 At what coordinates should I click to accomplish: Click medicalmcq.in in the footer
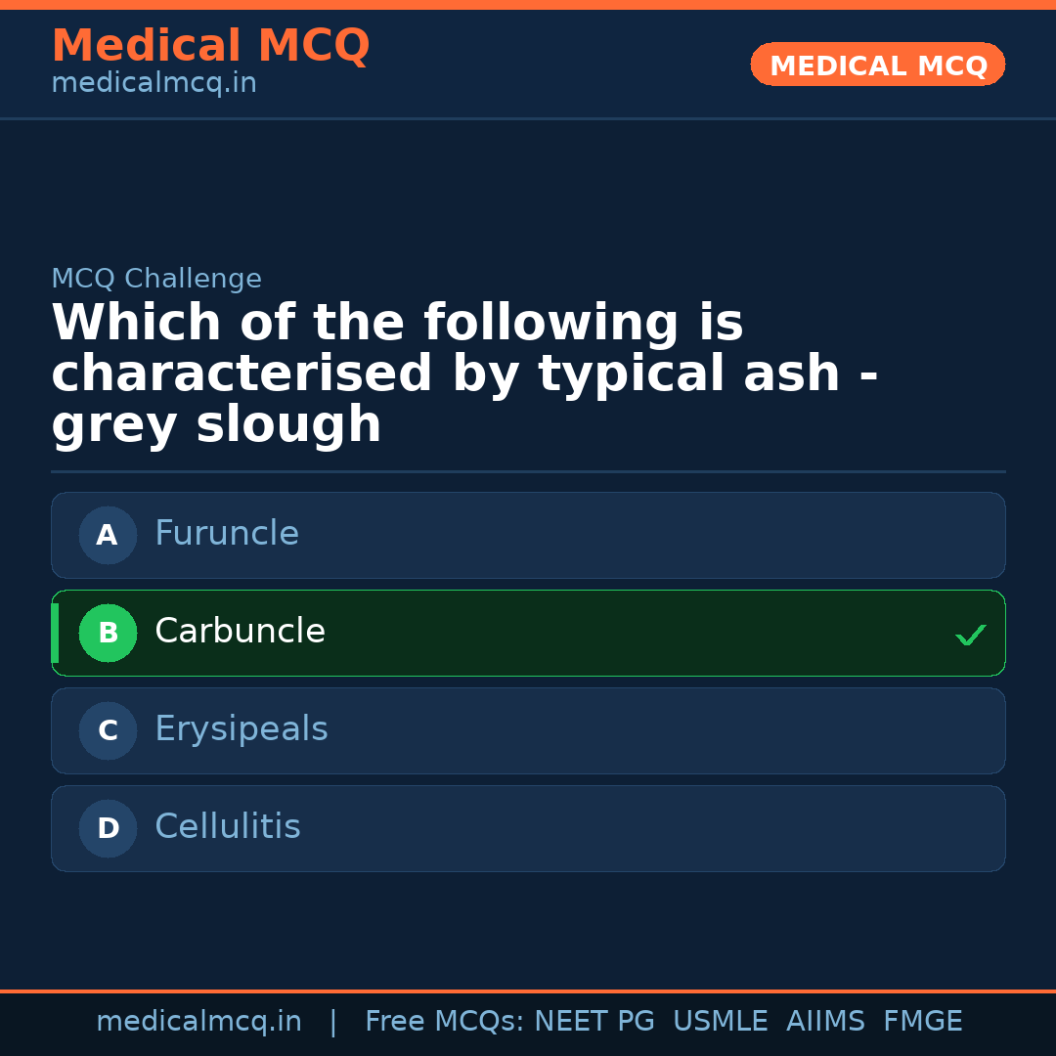pyautogui.click(x=199, y=1020)
